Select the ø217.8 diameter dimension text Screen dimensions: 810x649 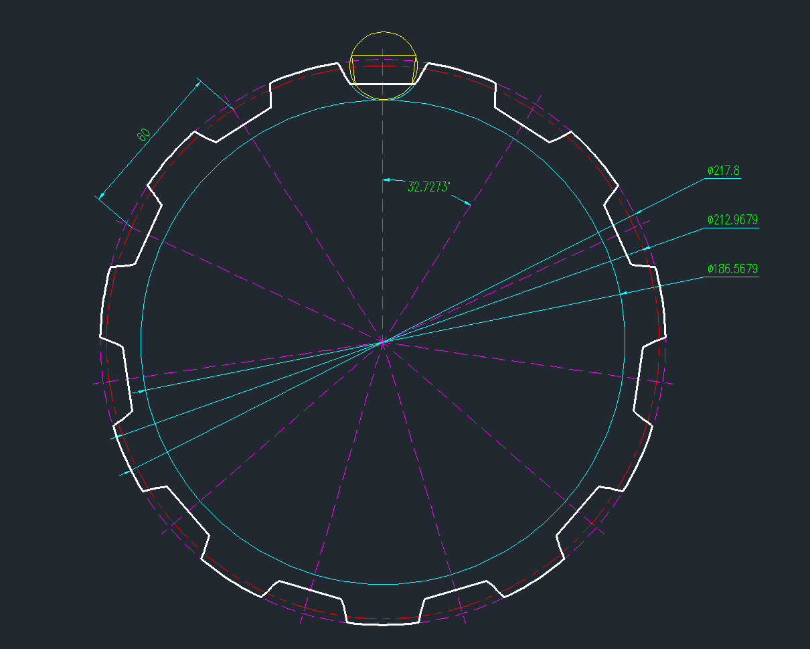pyautogui.click(x=723, y=171)
